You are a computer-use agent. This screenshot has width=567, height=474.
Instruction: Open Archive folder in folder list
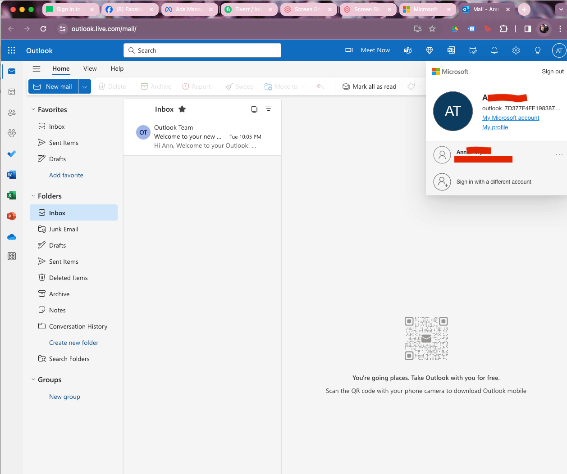pyautogui.click(x=73, y=294)
